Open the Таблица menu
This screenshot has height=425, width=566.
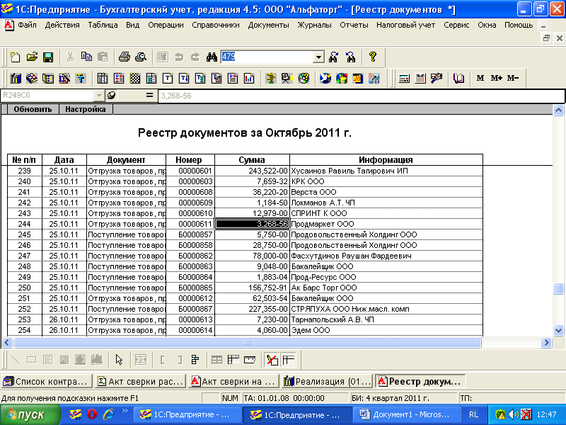pos(103,25)
